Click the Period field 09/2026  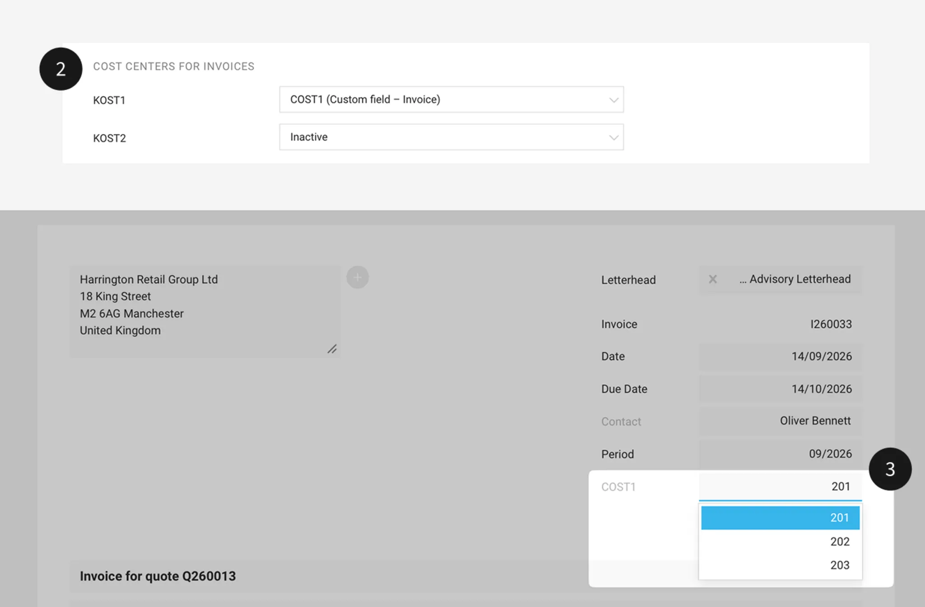tap(780, 454)
